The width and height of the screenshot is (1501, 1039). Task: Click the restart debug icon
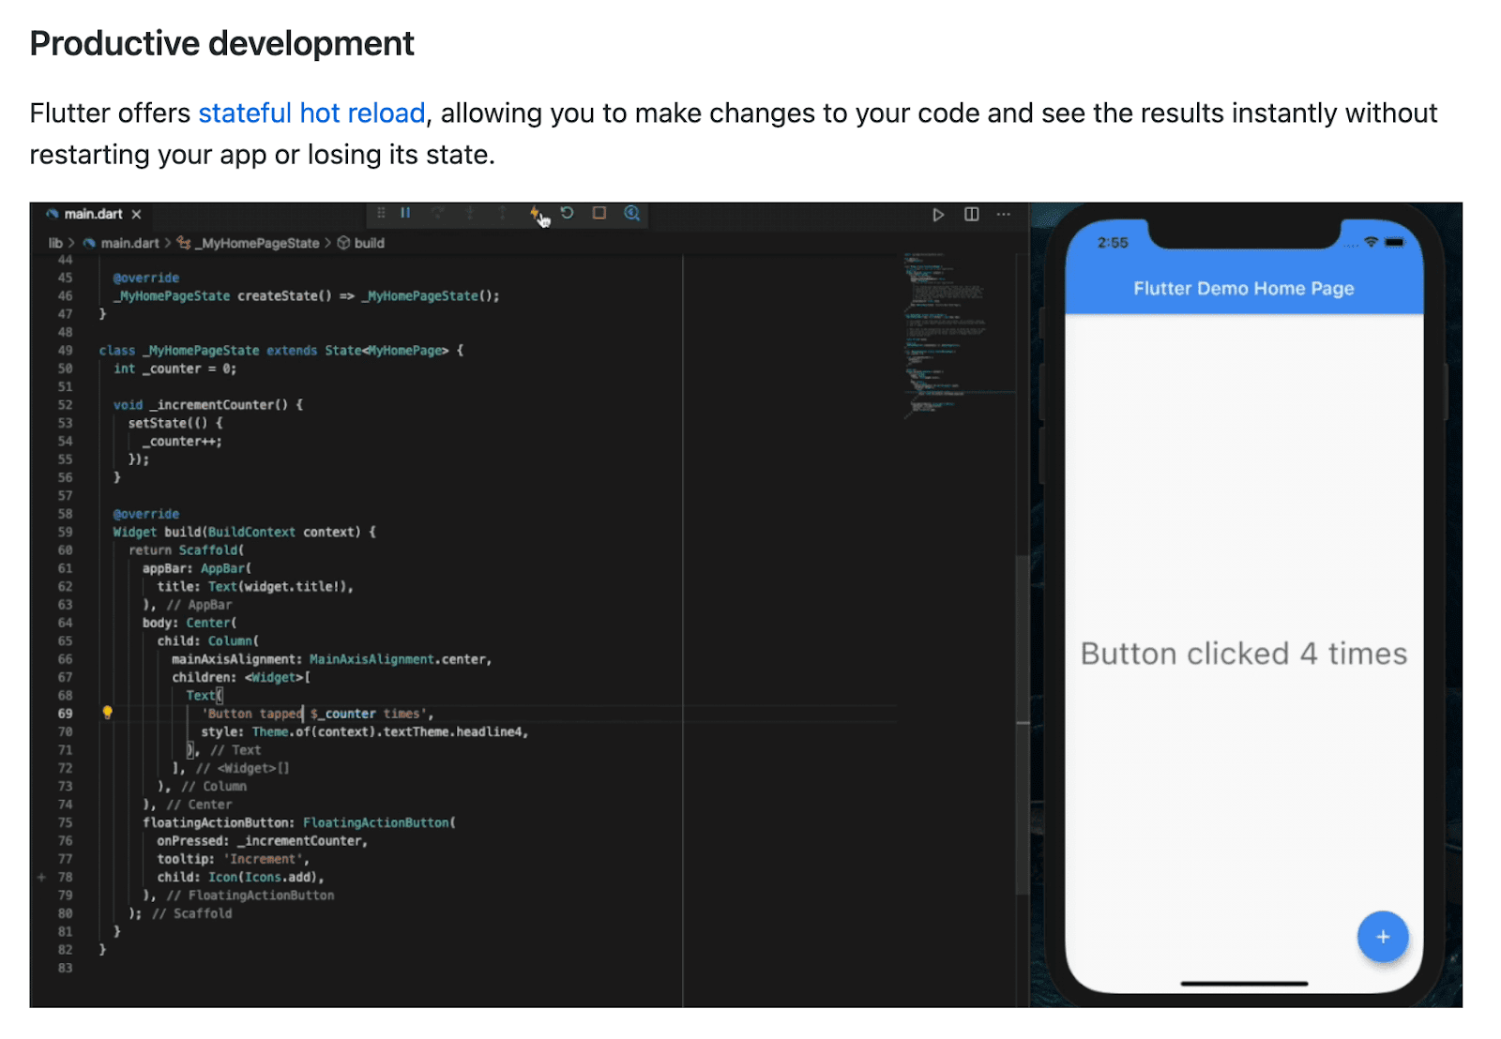[567, 214]
